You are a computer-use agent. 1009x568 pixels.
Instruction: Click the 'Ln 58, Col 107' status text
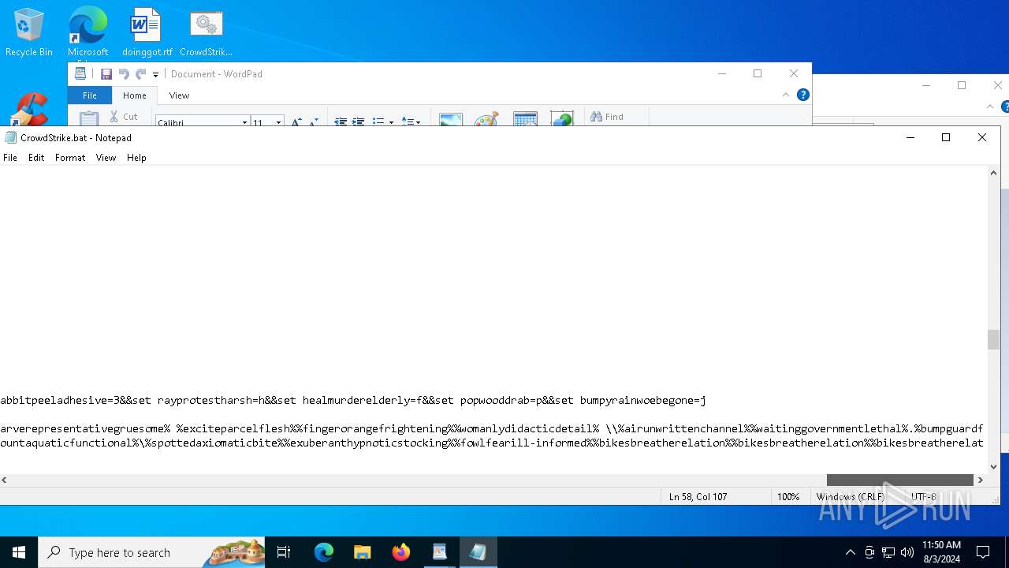click(698, 497)
